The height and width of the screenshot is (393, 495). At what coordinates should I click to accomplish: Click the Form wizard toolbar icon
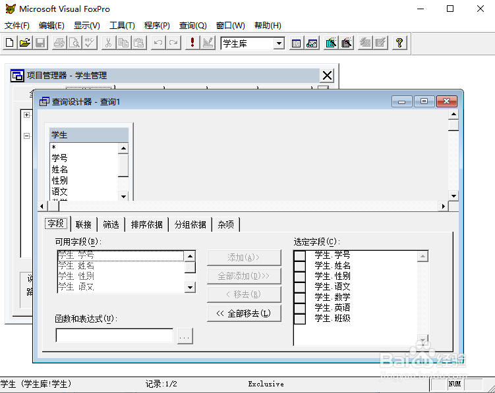[330, 43]
